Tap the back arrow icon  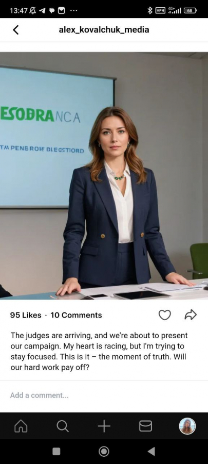click(16, 29)
